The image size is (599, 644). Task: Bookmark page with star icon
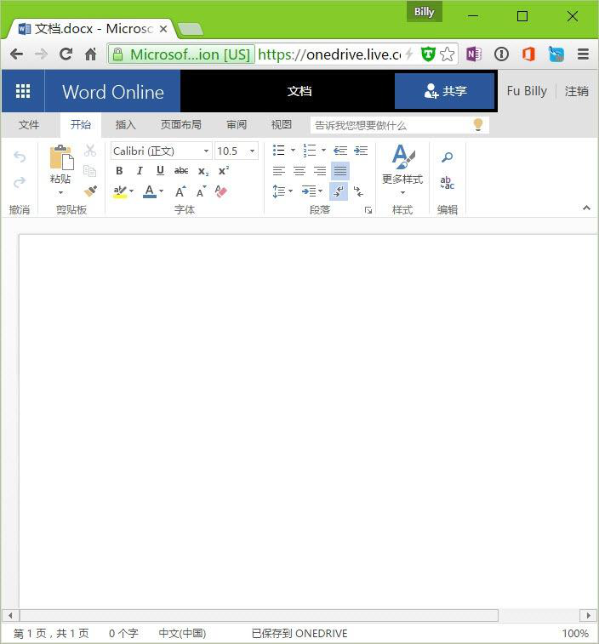click(447, 54)
